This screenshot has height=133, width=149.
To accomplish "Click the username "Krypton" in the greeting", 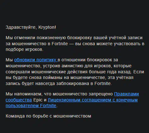I will pos(47,27).
